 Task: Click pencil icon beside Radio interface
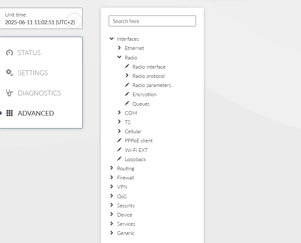pyautogui.click(x=127, y=66)
